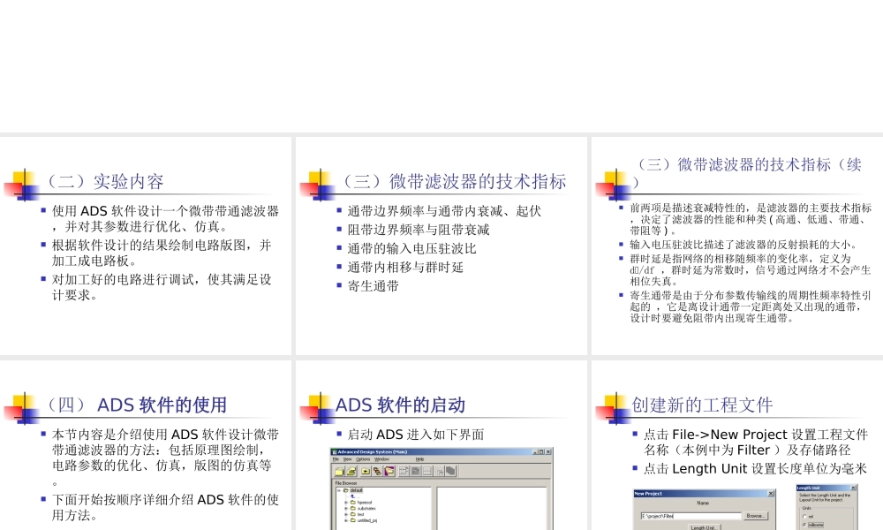Click the bullet 启动 ADS 进入如下界面
883x530 pixels.
coord(416,435)
